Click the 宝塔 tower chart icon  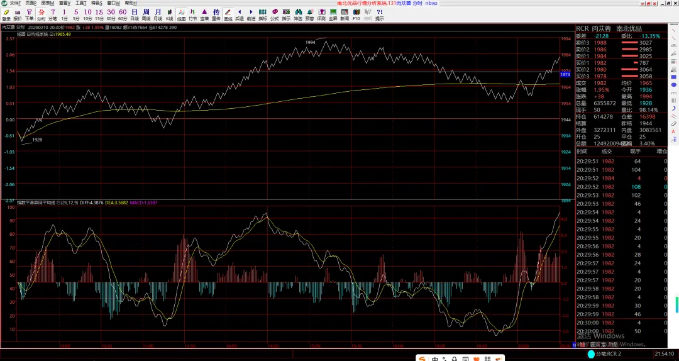(x=204, y=14)
